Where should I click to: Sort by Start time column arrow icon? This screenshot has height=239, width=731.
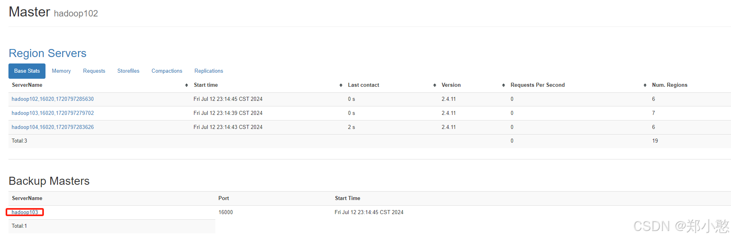pyautogui.click(x=341, y=85)
